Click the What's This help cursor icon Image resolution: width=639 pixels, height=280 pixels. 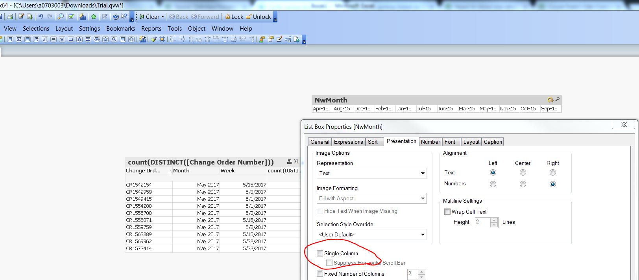click(124, 16)
